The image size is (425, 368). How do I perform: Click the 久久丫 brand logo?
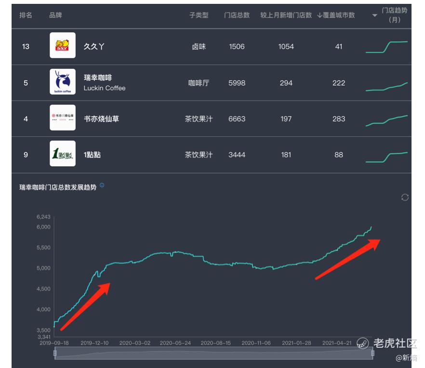[63, 45]
